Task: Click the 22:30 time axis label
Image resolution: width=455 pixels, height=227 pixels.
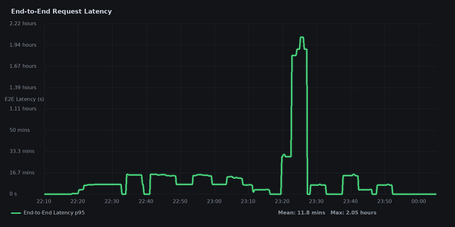Action: 112,201
